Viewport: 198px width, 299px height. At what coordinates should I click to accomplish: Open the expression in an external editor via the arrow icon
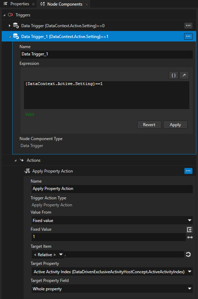184,75
